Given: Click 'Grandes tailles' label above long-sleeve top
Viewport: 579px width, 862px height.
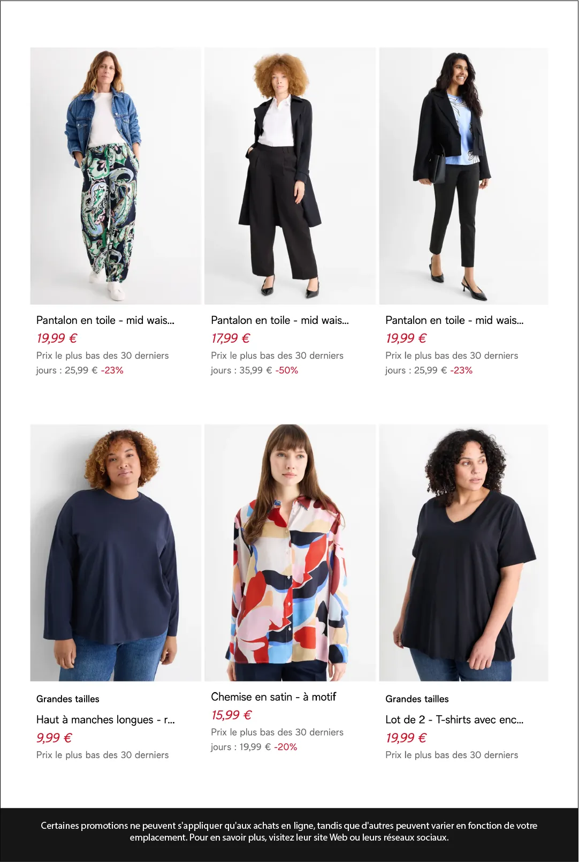Looking at the screenshot, I should [x=68, y=699].
